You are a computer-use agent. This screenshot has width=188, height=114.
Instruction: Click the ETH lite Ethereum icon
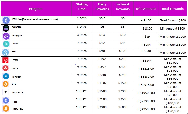click(6, 20)
